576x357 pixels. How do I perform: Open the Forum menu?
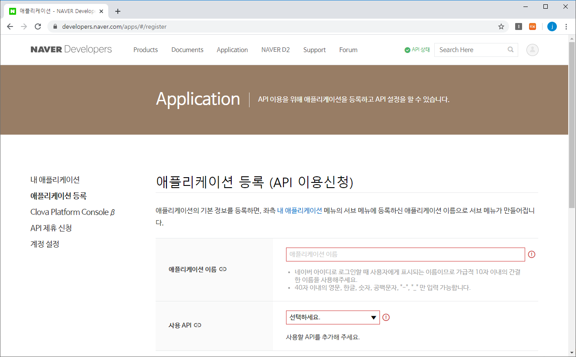tap(348, 50)
